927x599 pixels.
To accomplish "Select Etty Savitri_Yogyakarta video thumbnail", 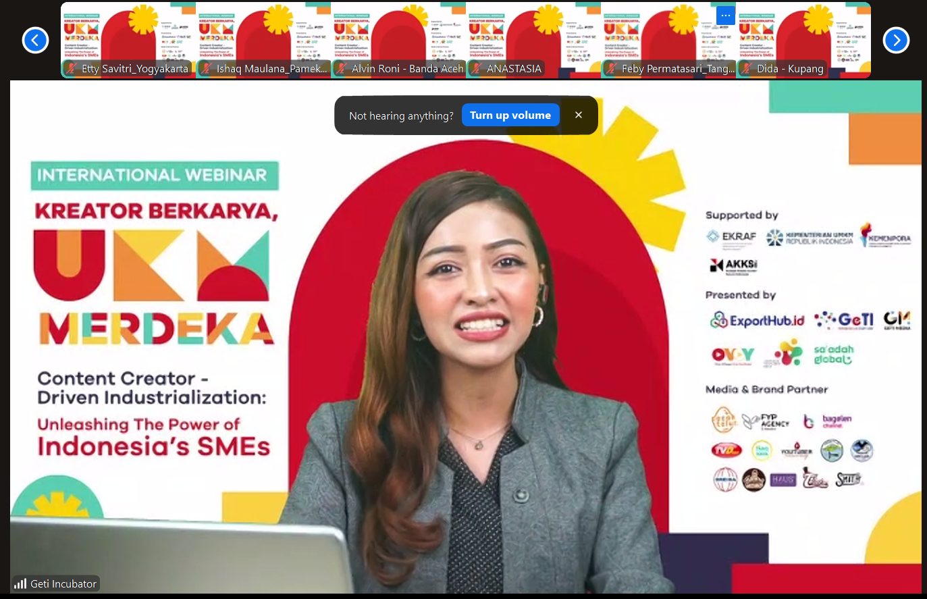I will (x=128, y=34).
